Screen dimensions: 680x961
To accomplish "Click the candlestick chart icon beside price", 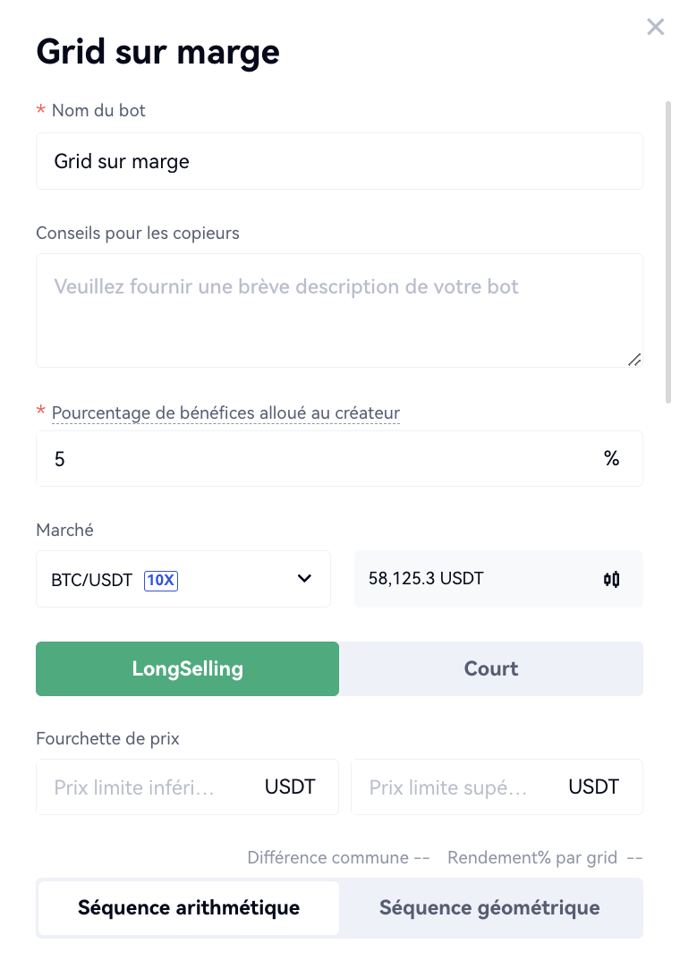I will (x=612, y=579).
